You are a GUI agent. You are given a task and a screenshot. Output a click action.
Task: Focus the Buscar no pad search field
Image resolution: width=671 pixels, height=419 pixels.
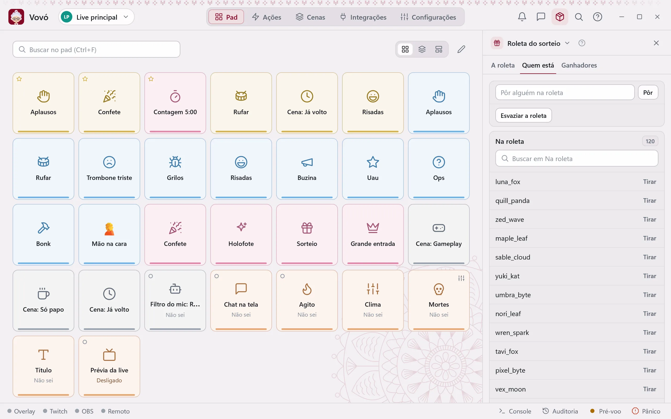96,49
